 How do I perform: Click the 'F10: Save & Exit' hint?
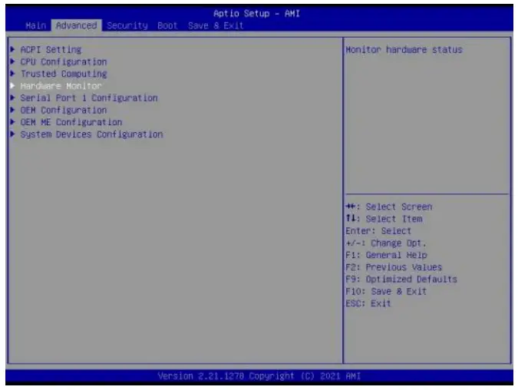(x=386, y=292)
